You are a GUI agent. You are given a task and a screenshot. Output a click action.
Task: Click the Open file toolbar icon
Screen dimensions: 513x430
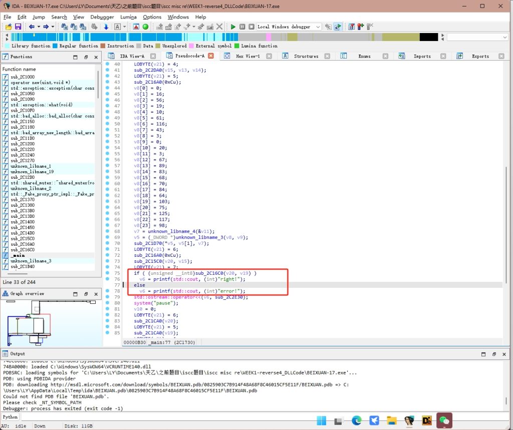click(9, 27)
